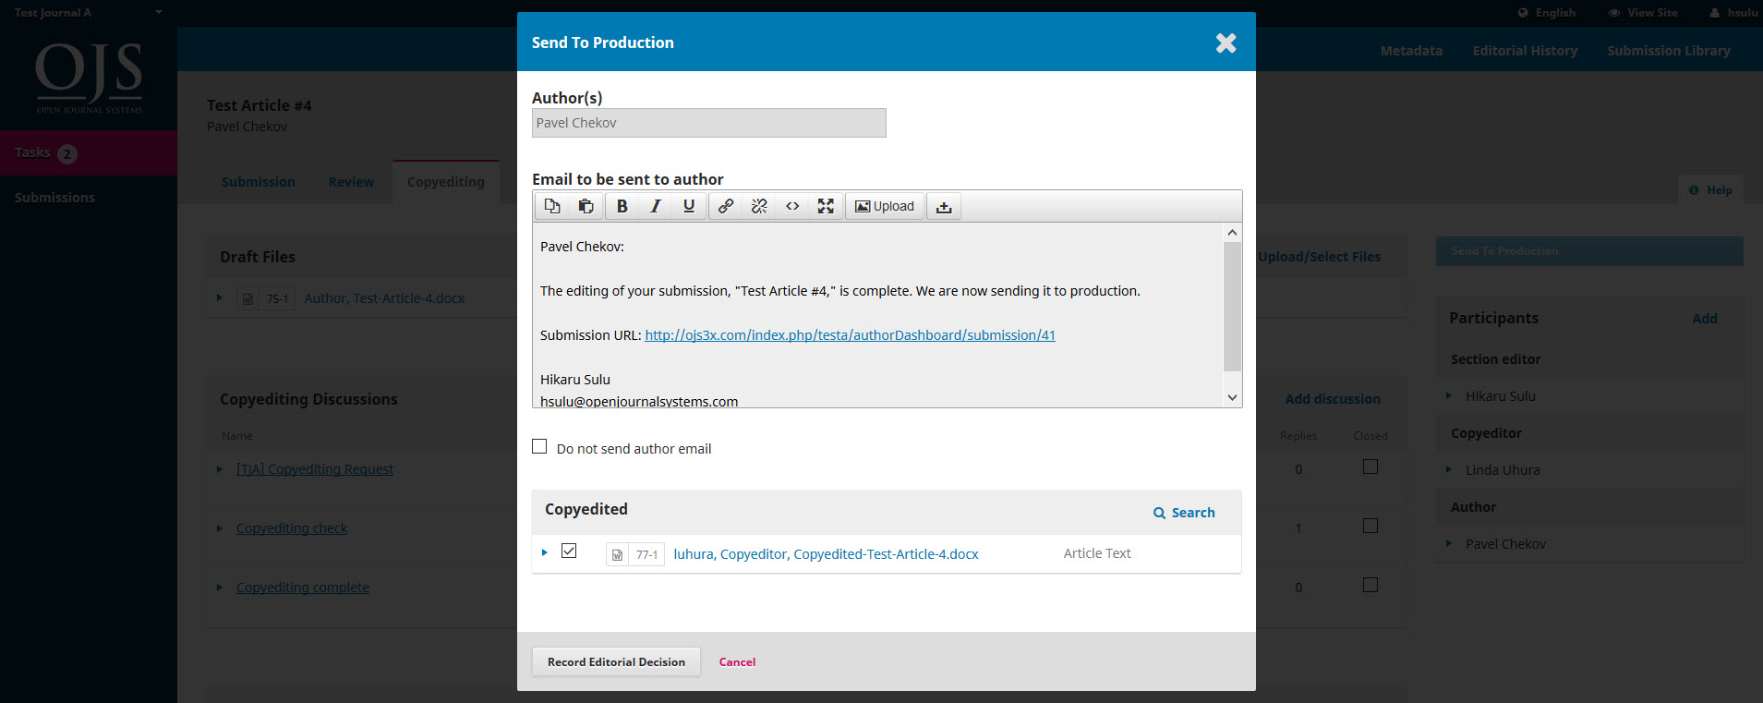The height and width of the screenshot is (703, 1763).
Task: Click the Insert link icon
Action: 726,206
